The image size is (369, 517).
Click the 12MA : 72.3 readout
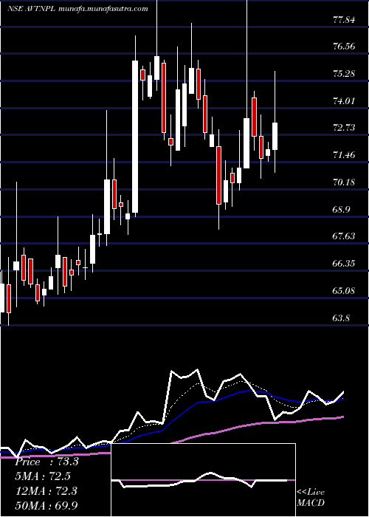click(46, 490)
